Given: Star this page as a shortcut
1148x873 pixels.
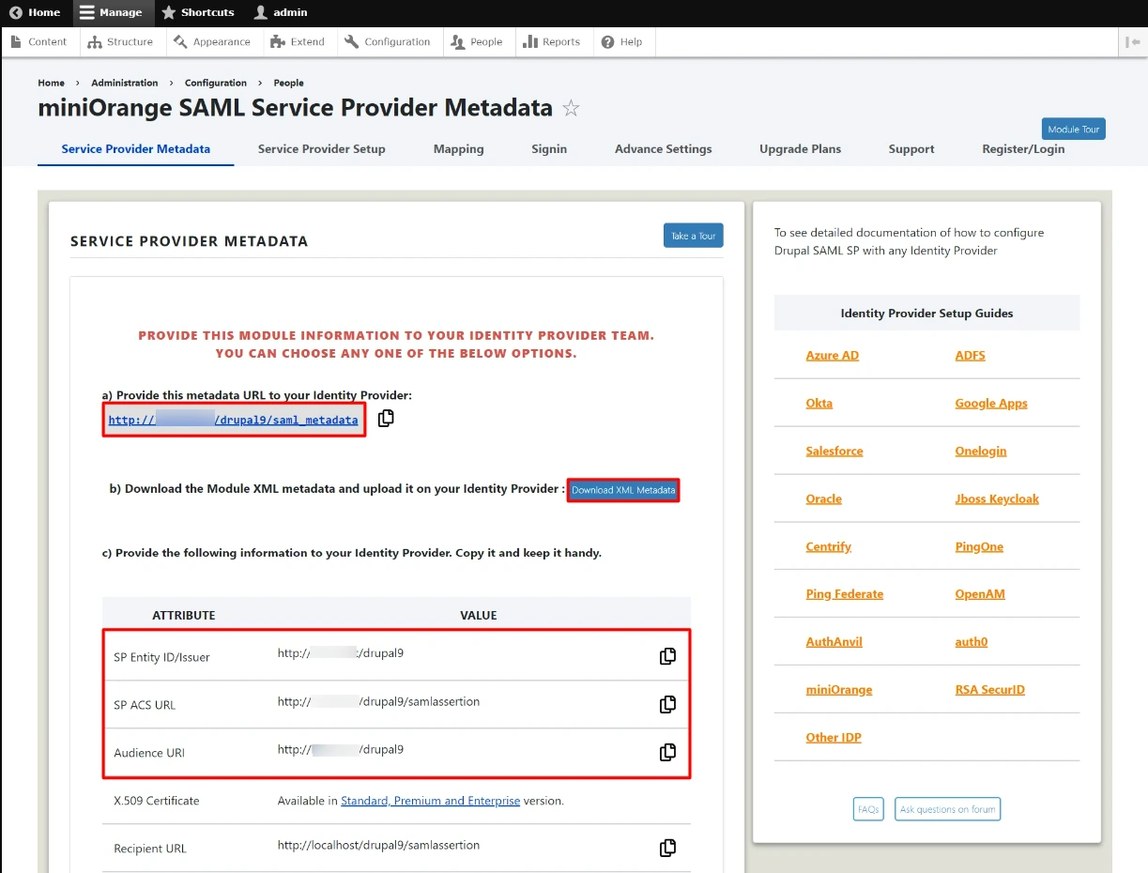Looking at the screenshot, I should (571, 109).
